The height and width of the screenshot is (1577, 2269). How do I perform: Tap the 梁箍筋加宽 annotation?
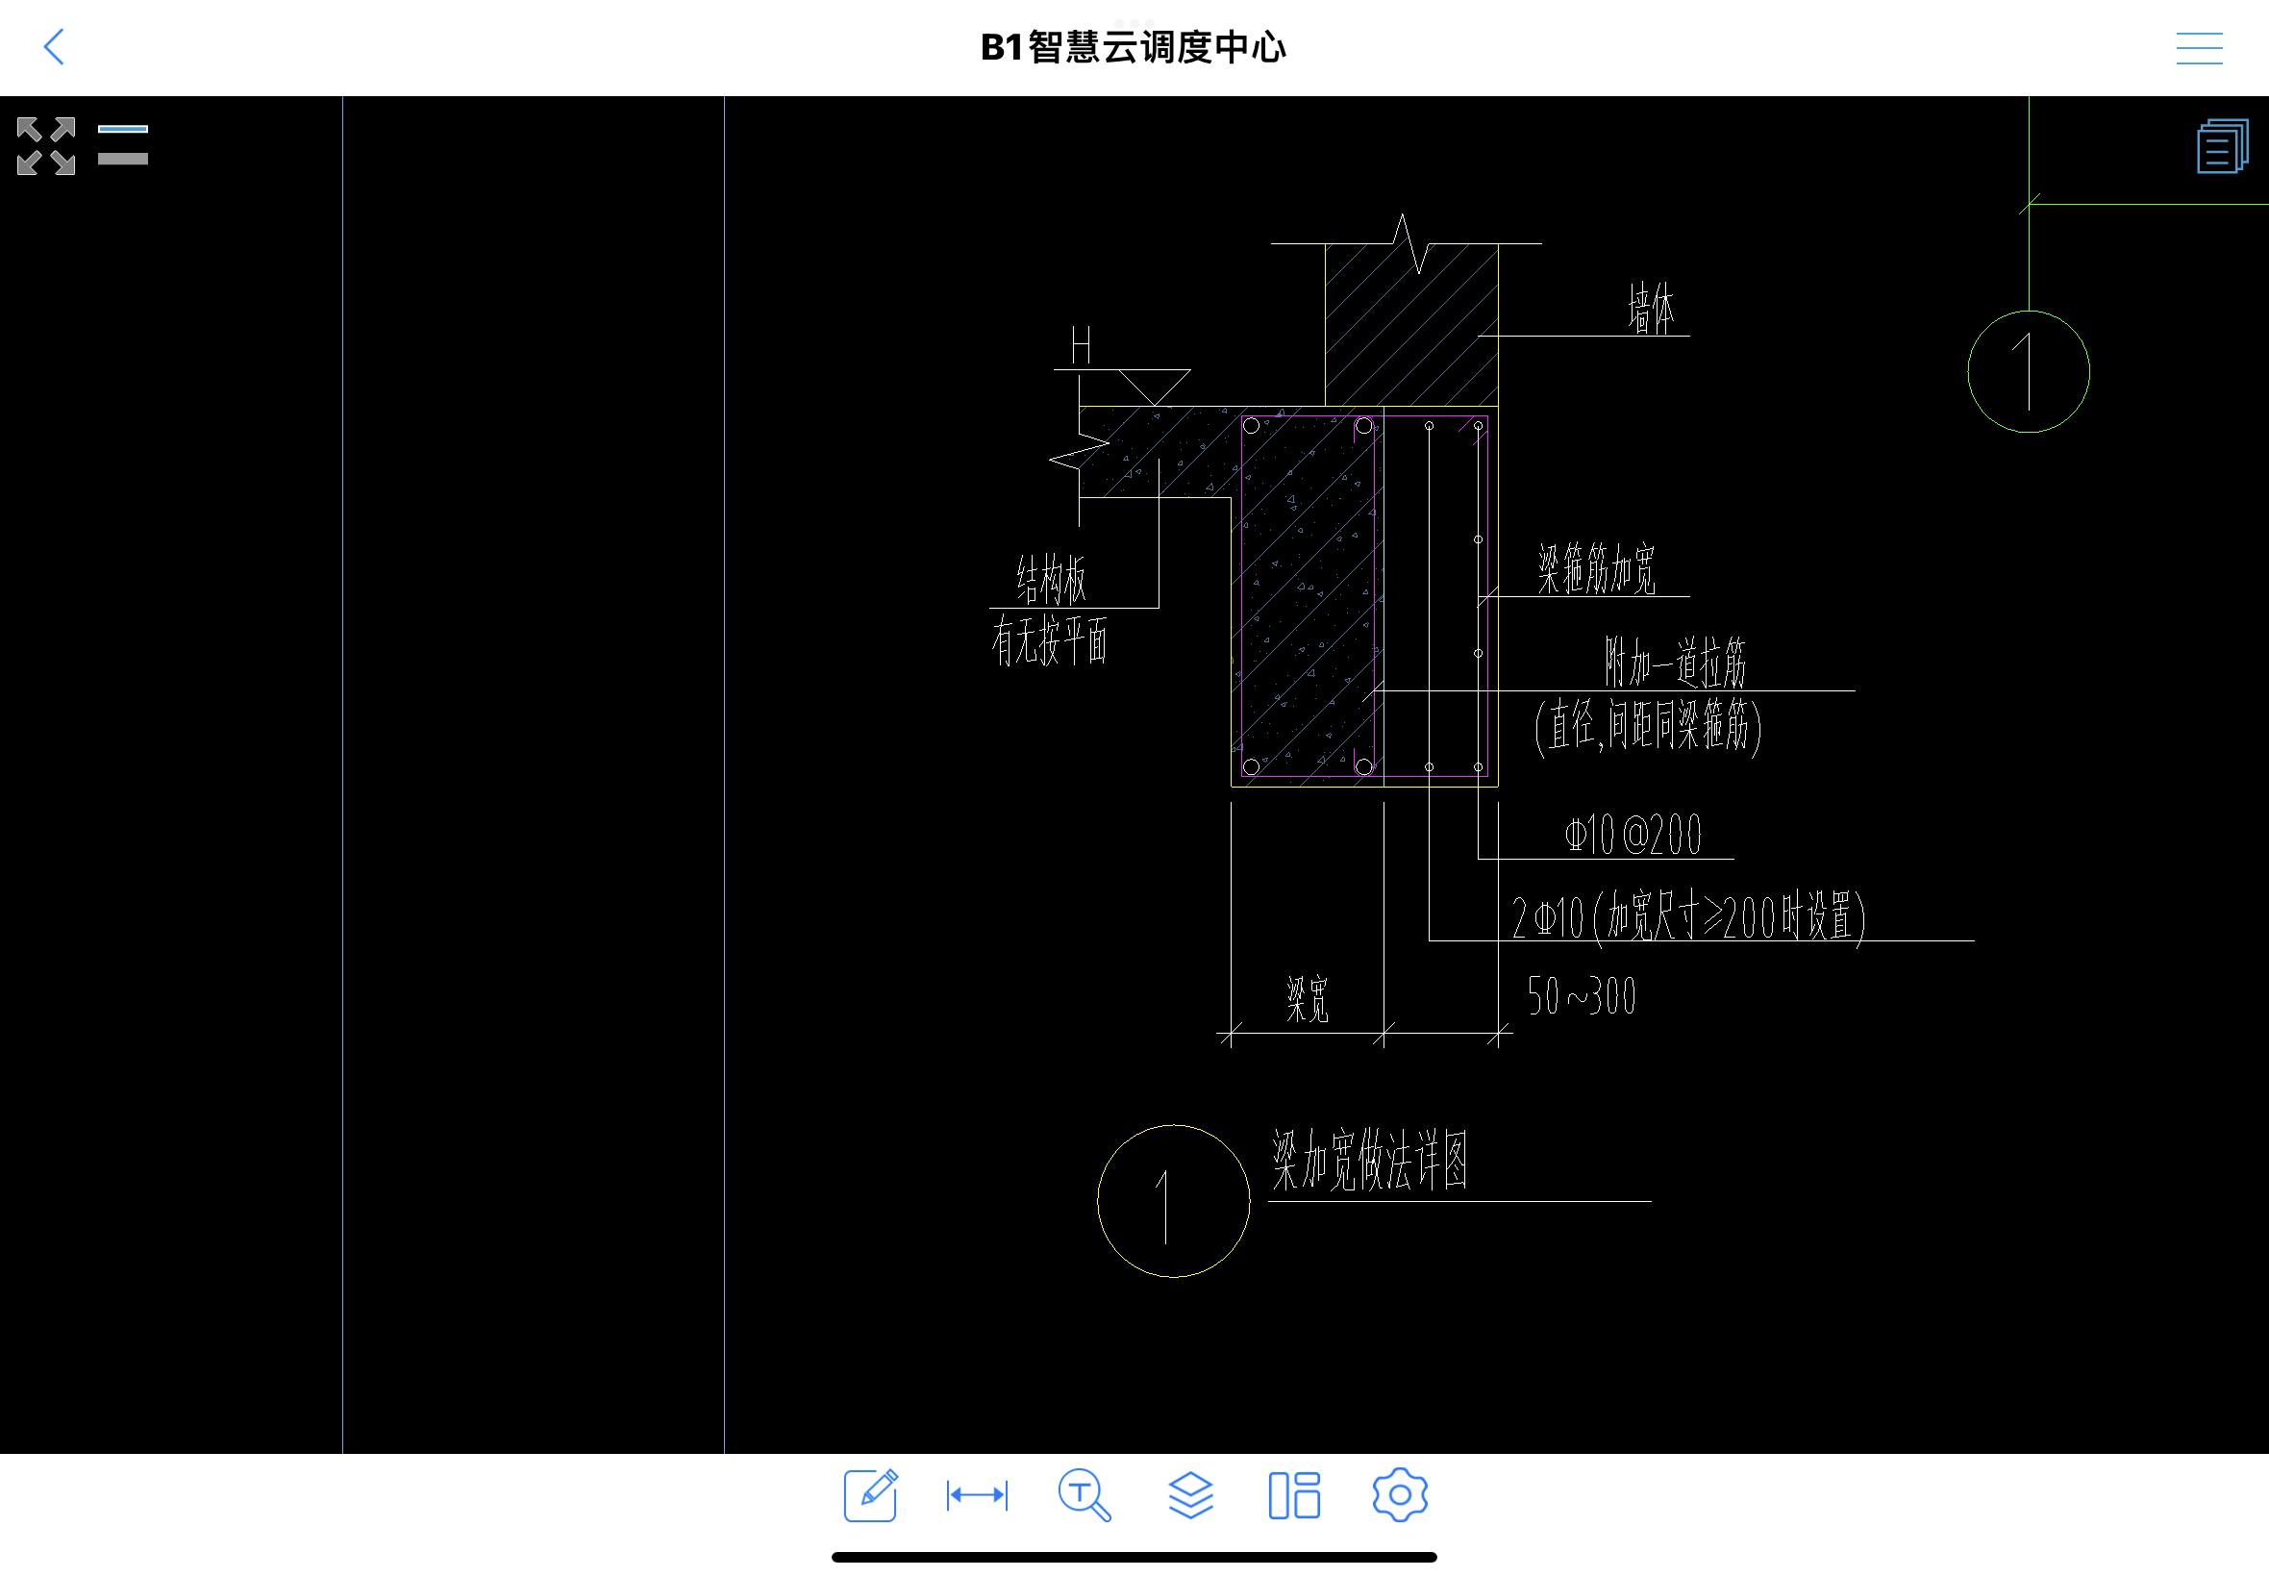pos(1595,568)
